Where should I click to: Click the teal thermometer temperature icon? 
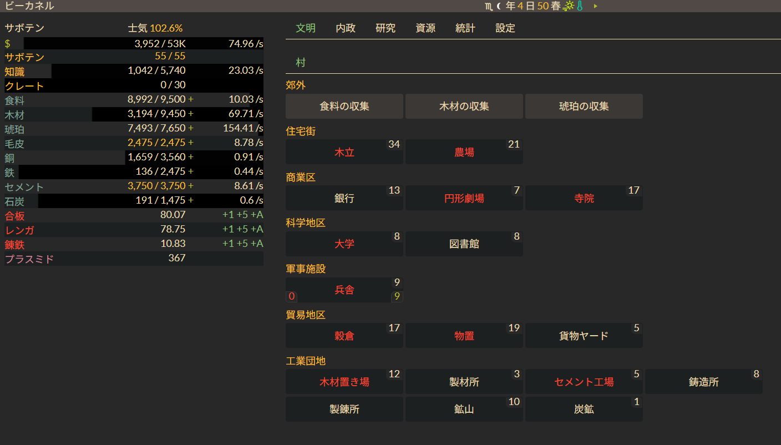click(580, 6)
